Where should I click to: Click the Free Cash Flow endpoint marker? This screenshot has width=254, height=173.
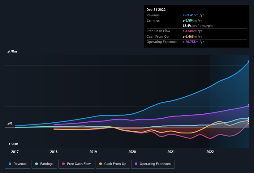249,122
